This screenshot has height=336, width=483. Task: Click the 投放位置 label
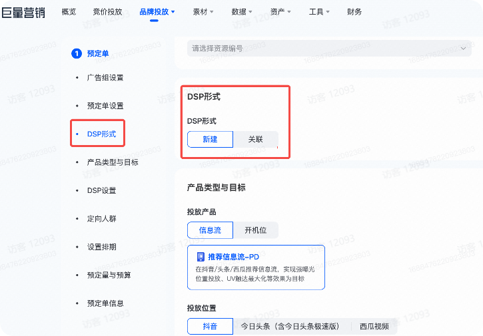201,308
